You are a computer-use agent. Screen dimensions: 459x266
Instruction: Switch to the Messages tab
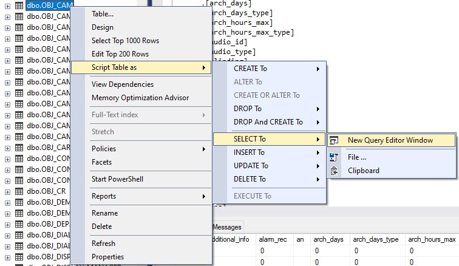pyautogui.click(x=226, y=227)
